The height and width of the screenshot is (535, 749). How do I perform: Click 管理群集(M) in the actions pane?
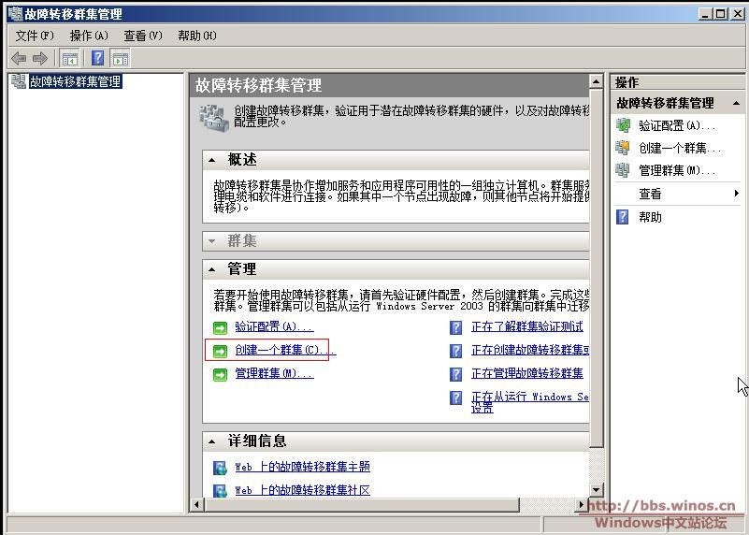coord(676,170)
